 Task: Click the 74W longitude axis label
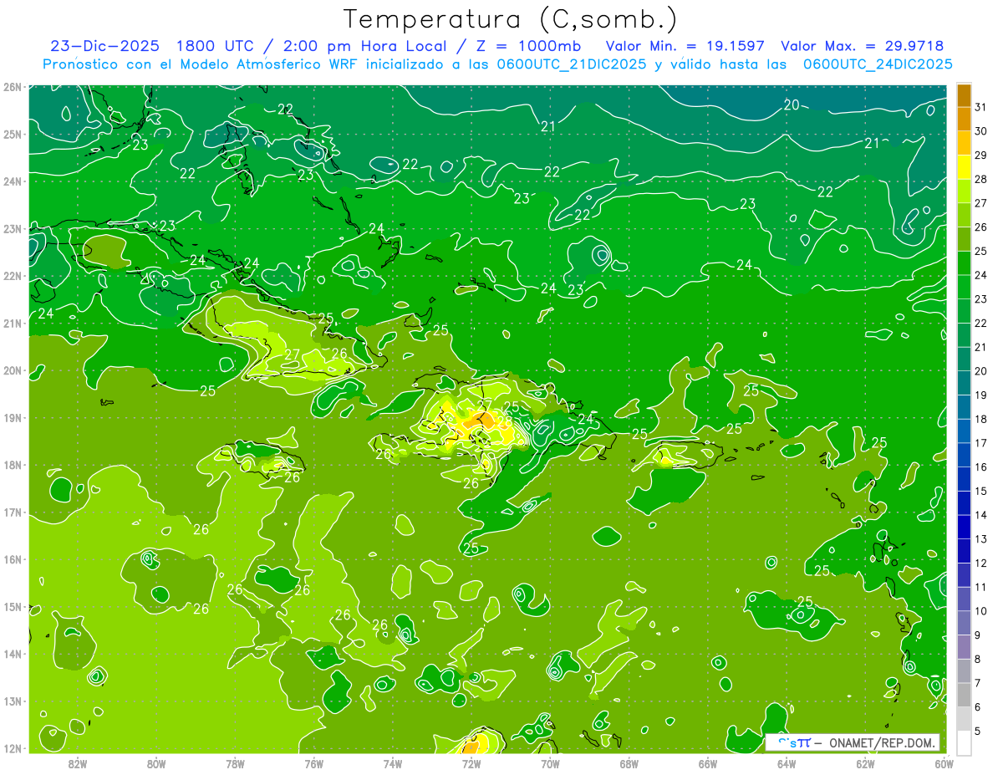pyautogui.click(x=392, y=762)
